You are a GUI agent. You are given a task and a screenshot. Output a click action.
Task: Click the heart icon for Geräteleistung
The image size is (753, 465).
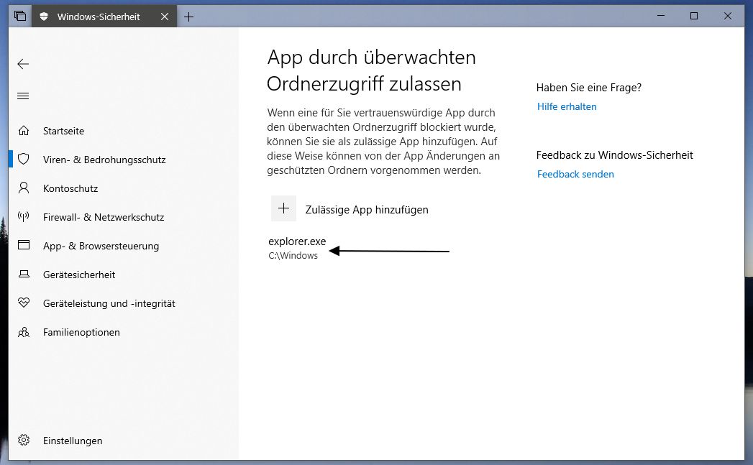[24, 303]
